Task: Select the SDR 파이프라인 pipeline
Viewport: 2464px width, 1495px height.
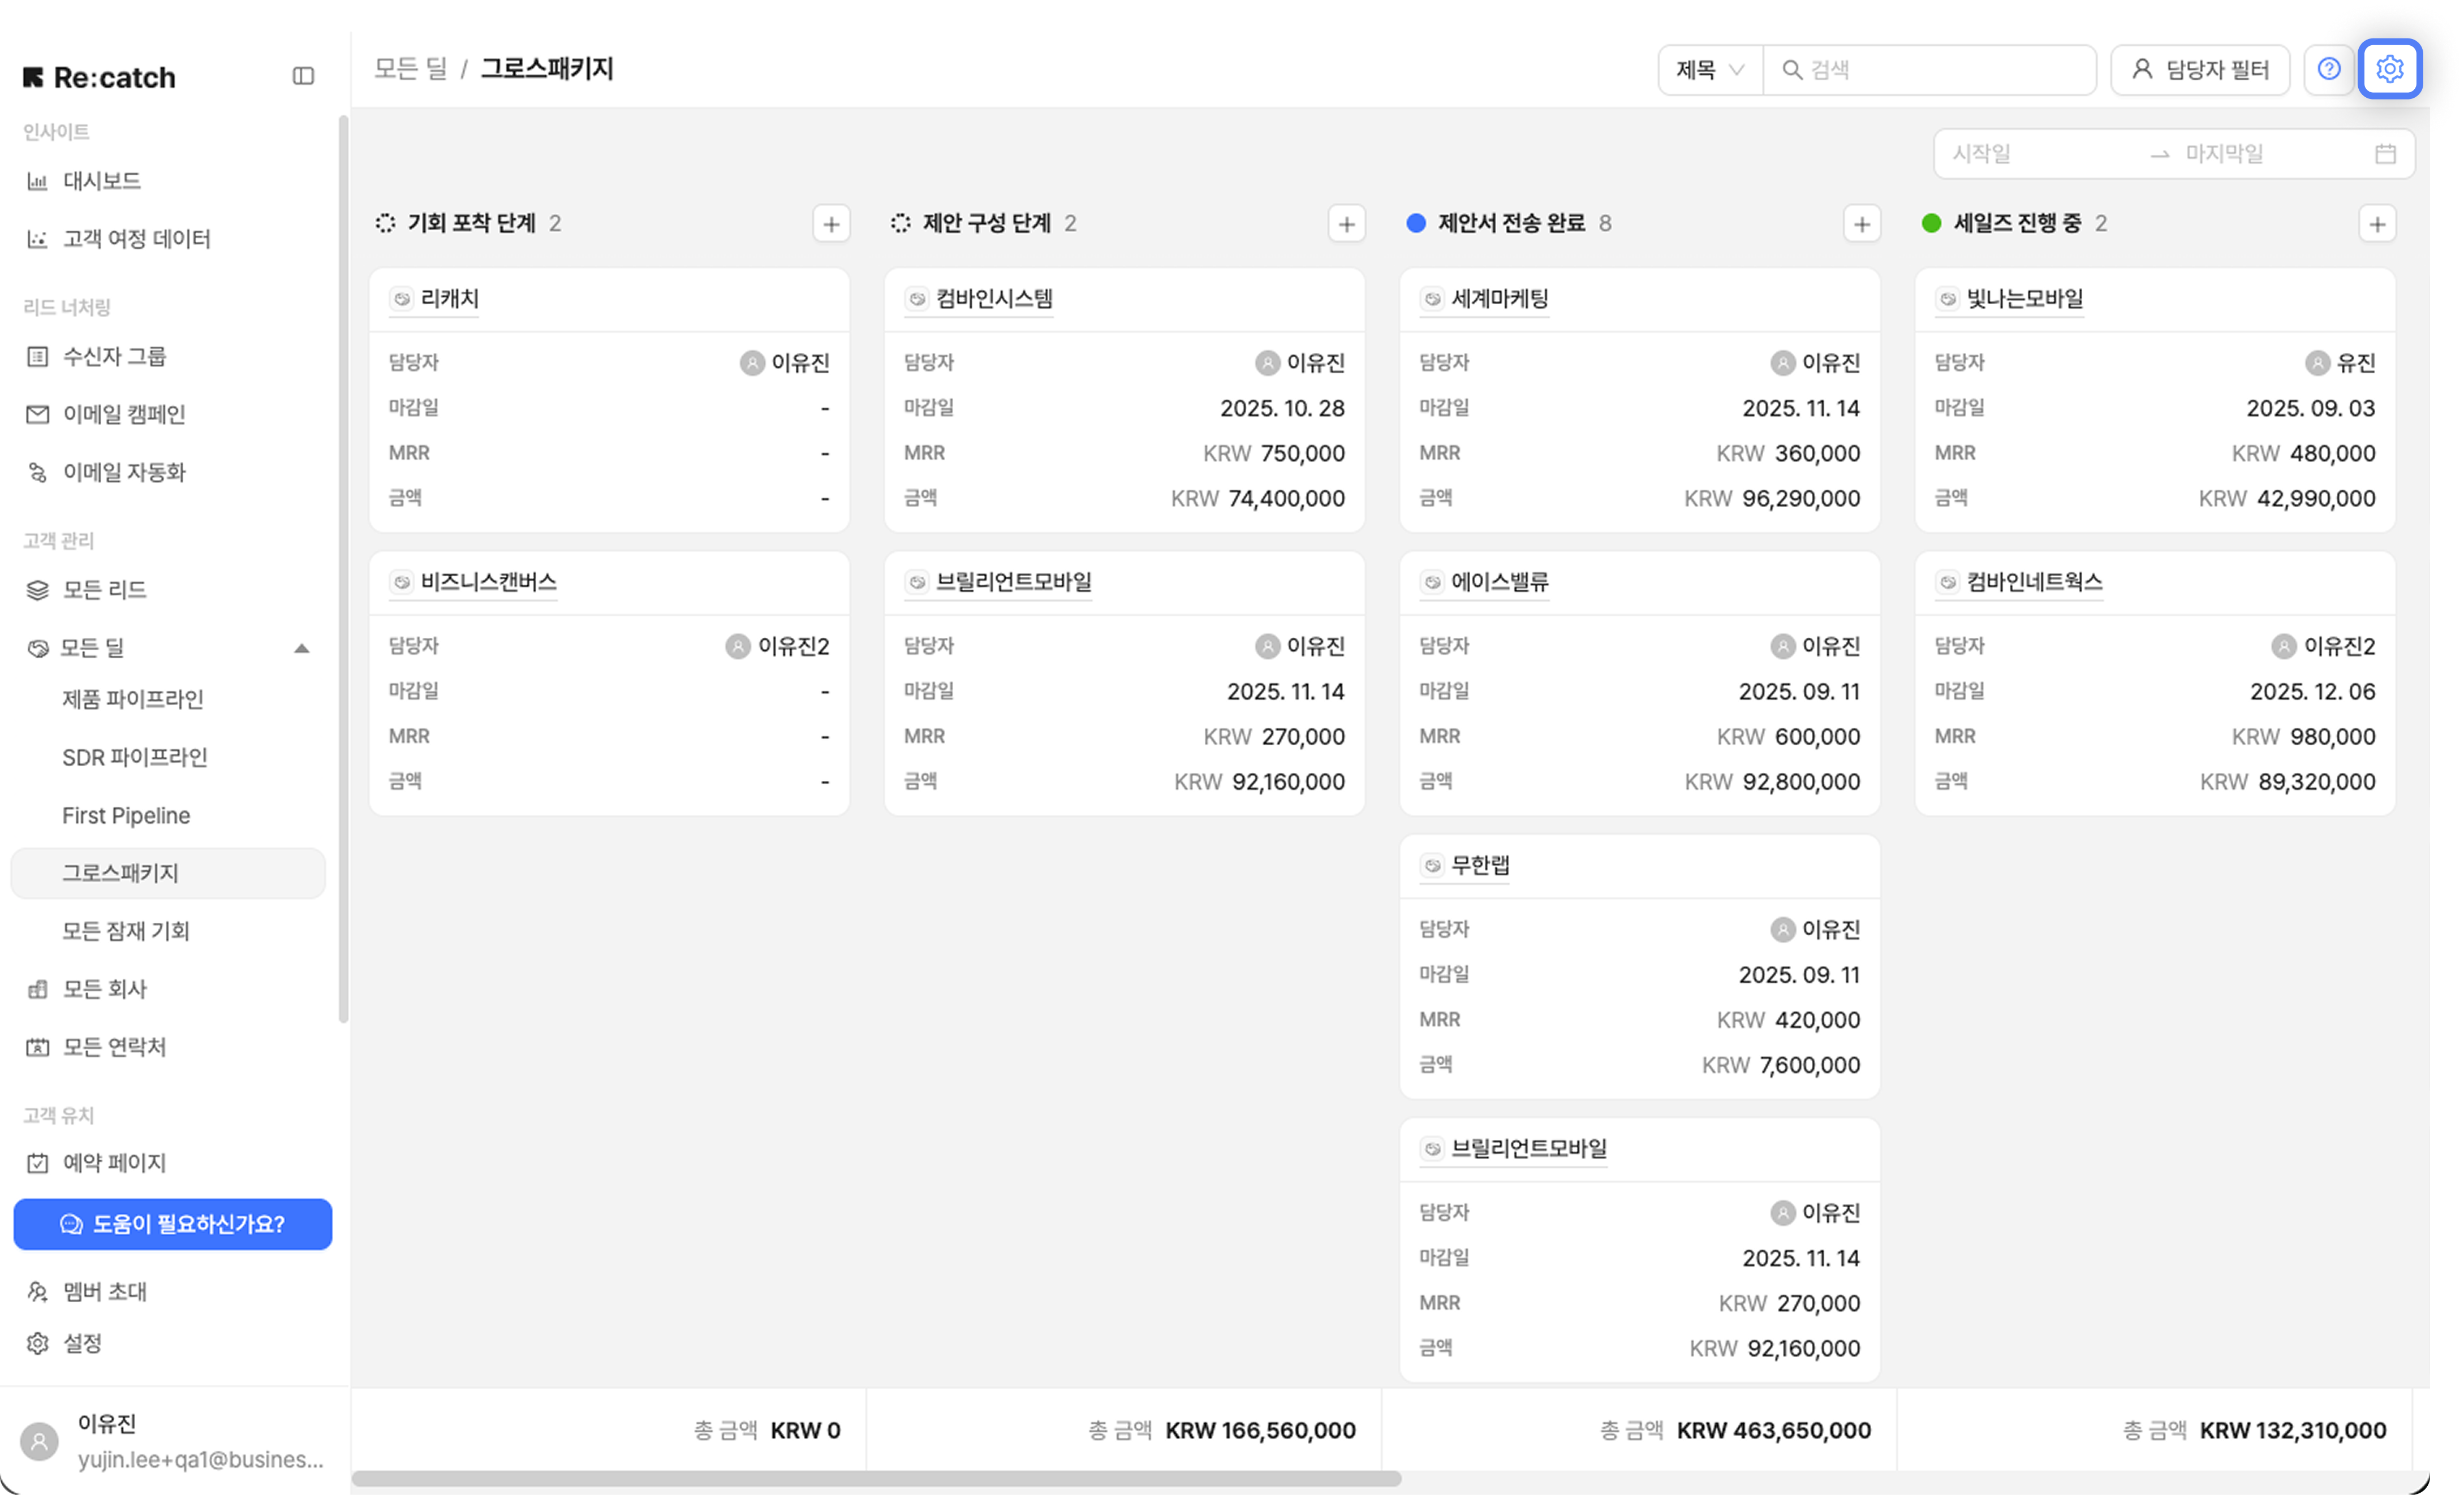Action: 134,758
